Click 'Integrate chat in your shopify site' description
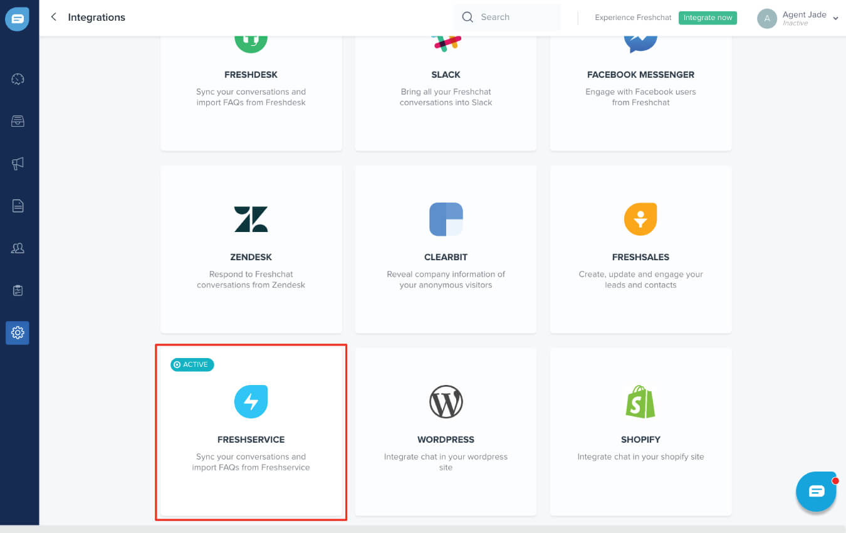The width and height of the screenshot is (846, 533). pyautogui.click(x=640, y=456)
